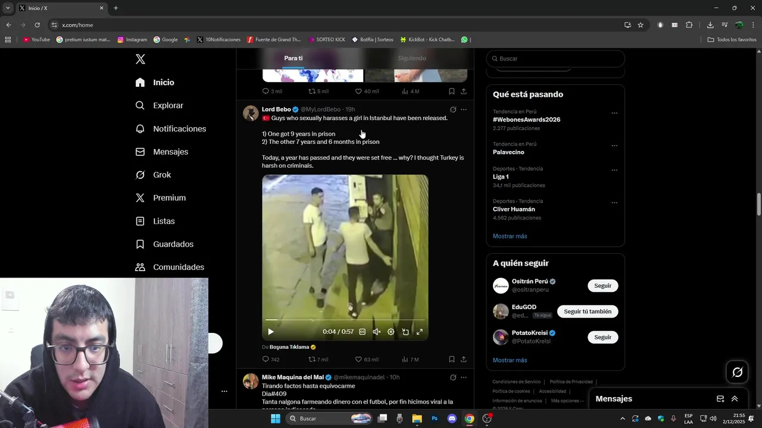762x428 pixels.
Task: Open Instagram bookmark in bookmarks bar
Action: pos(132,40)
